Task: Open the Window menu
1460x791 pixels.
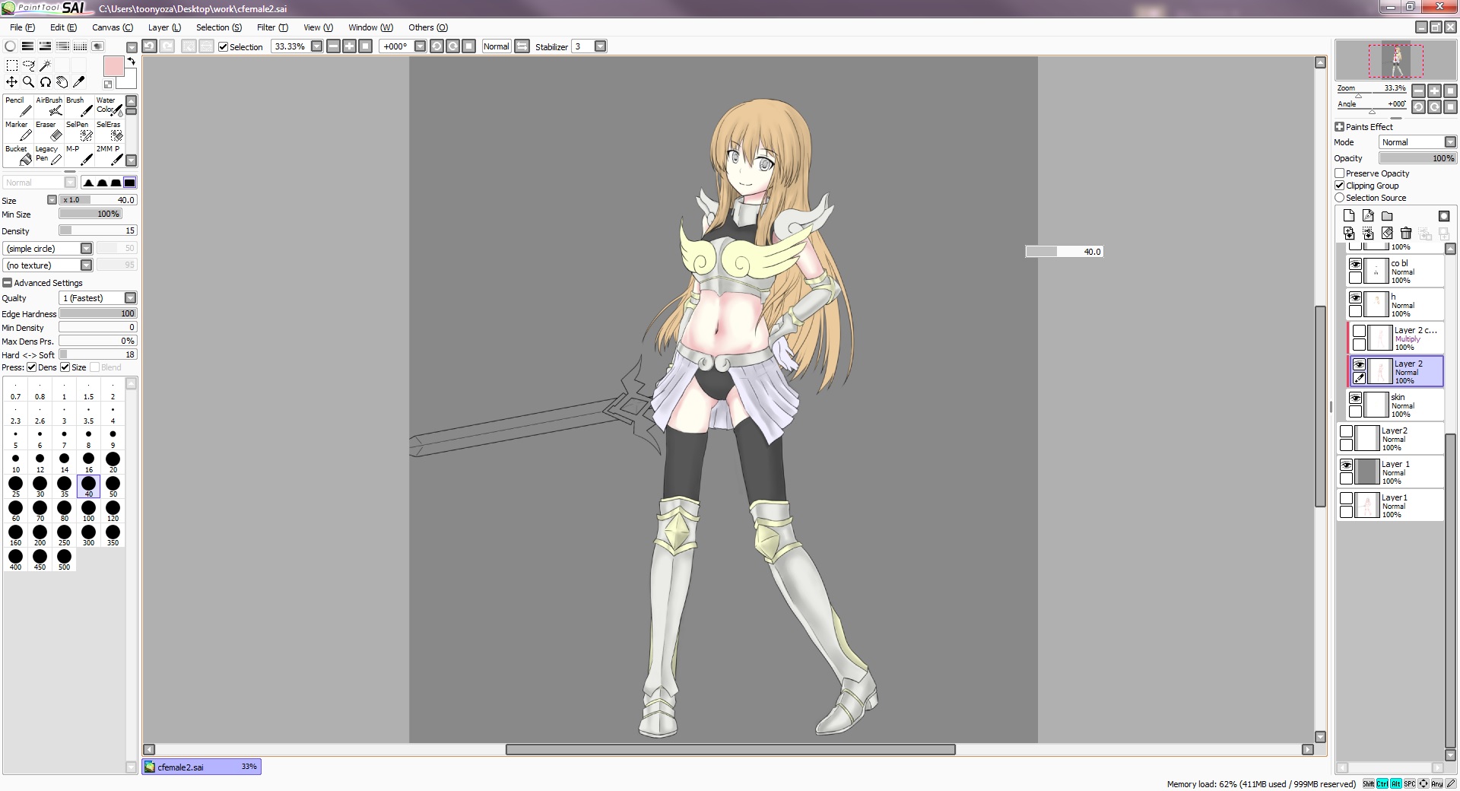Action: (370, 27)
